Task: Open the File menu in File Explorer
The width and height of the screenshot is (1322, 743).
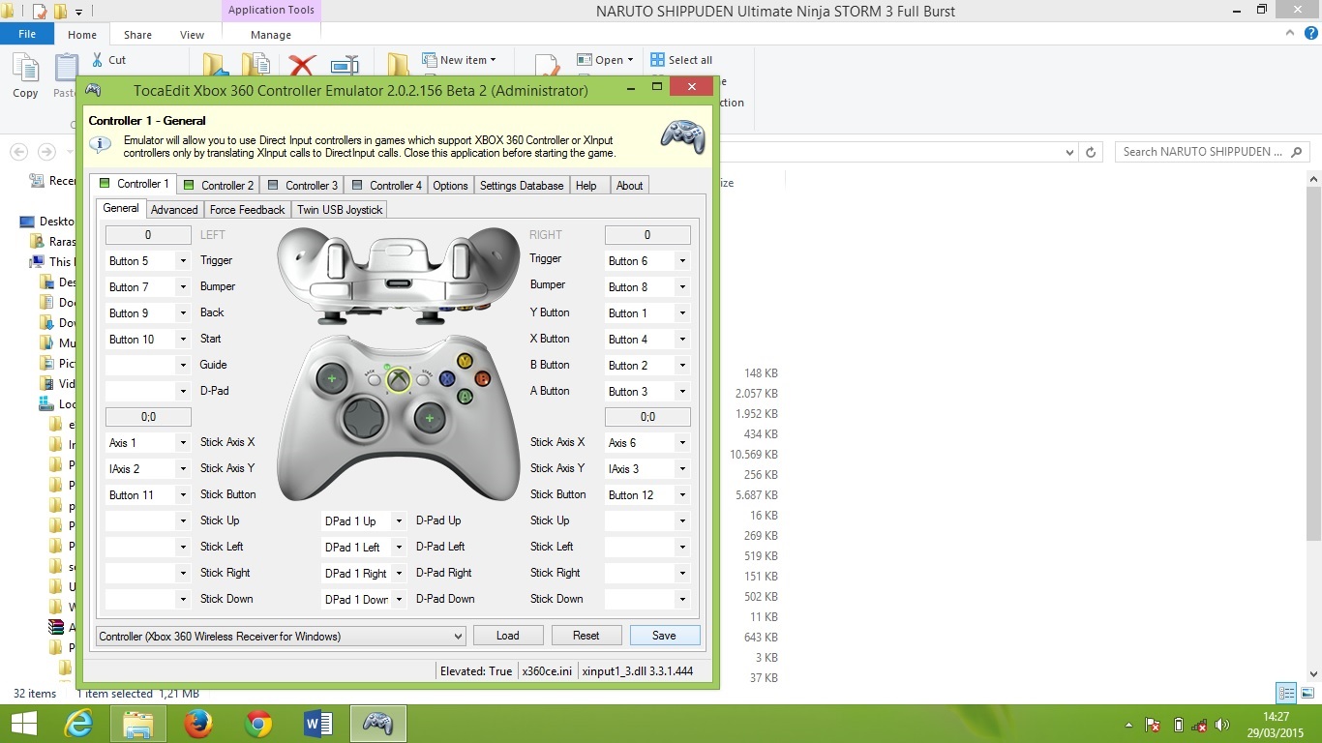Action: click(27, 34)
